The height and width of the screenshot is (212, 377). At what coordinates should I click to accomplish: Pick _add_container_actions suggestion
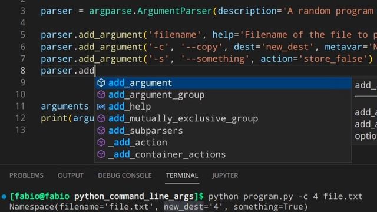(223, 154)
